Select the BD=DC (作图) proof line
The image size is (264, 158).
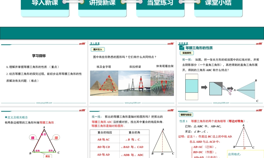coord(205,152)
